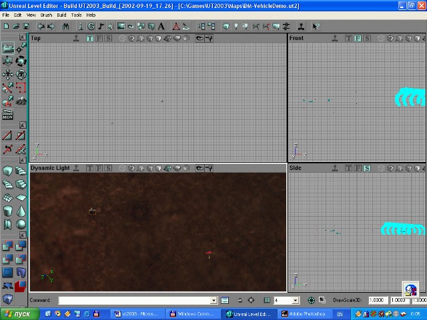Select the Camera Movement tool

(8, 48)
